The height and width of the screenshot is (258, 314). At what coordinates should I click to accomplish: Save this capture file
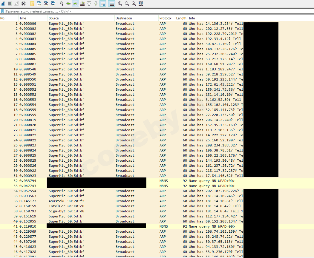[x=39, y=3]
